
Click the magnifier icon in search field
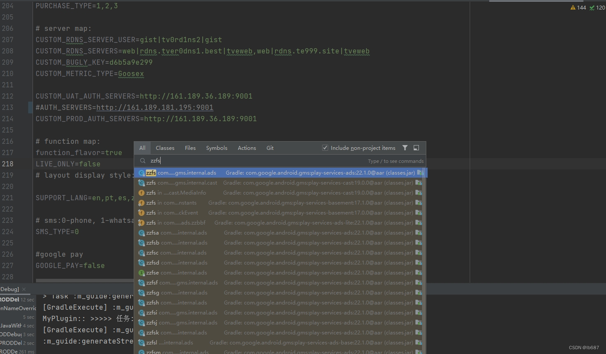pos(142,161)
